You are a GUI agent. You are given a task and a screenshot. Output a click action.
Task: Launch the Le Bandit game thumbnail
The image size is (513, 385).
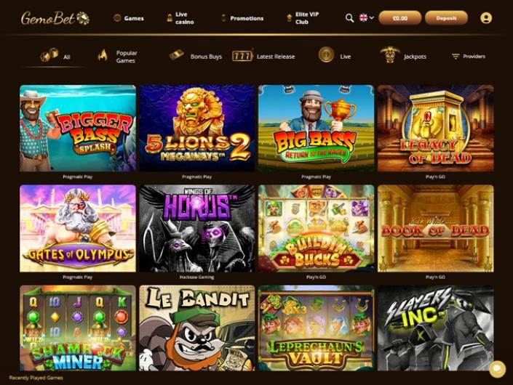[x=197, y=328]
